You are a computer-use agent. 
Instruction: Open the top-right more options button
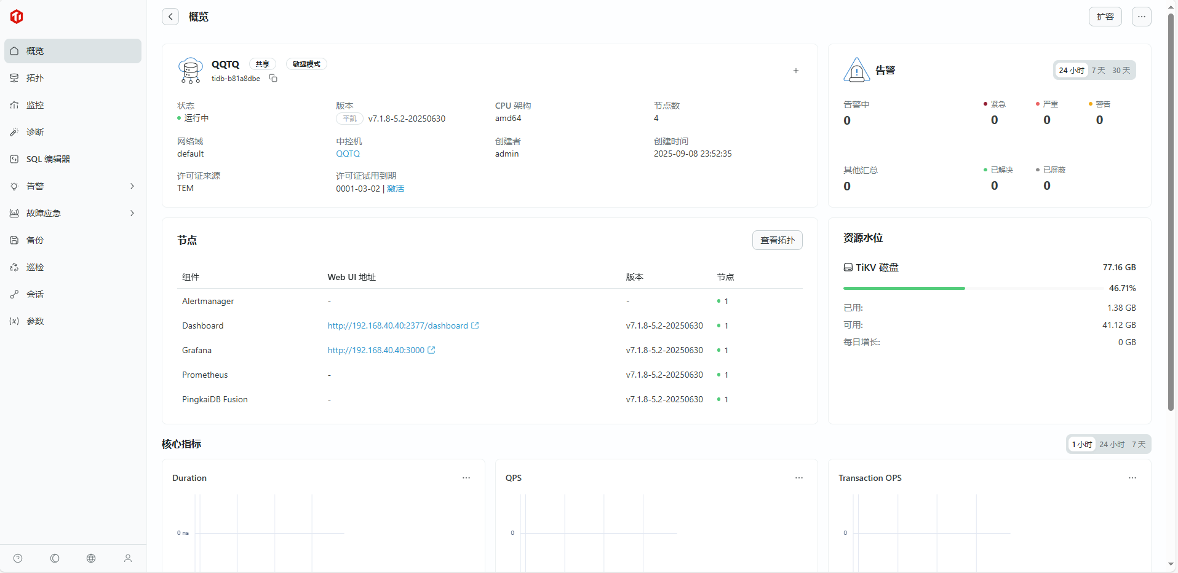1141,17
